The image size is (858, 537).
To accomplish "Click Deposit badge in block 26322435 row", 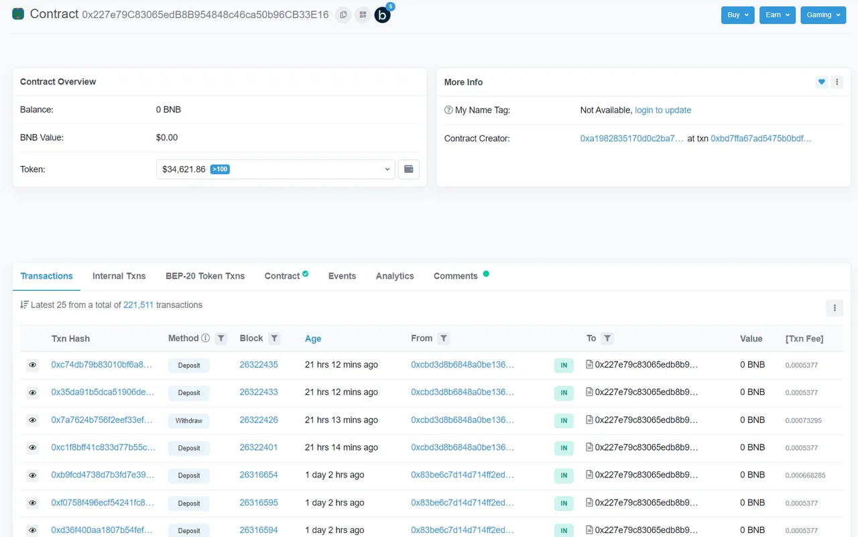I will tap(189, 366).
